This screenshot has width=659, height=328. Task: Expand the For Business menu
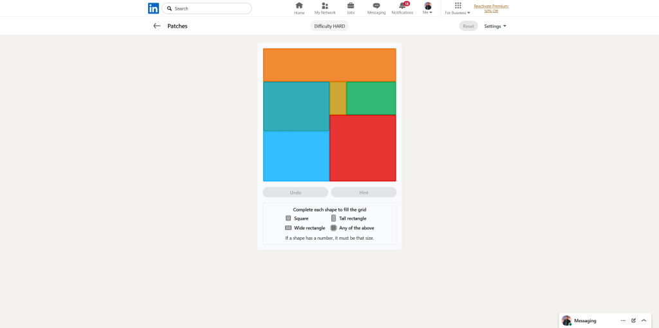(x=458, y=8)
